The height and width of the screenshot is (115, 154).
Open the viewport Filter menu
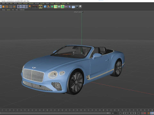[13, 10]
